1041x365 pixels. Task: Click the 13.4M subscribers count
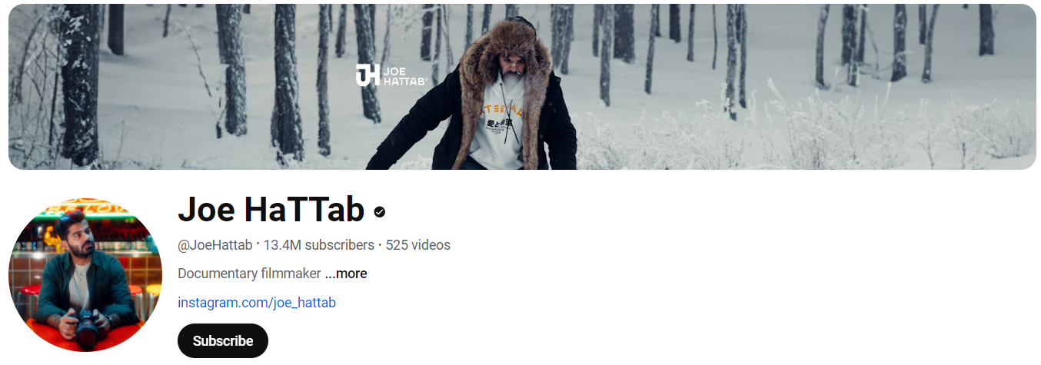tap(318, 245)
